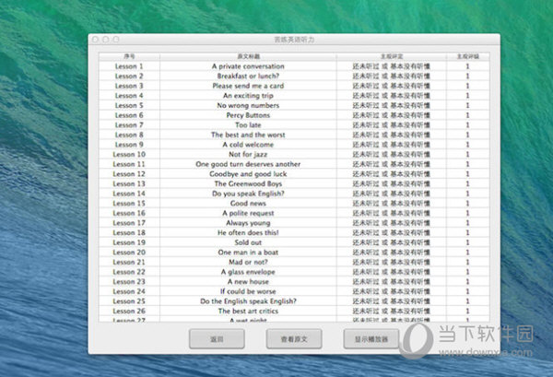Select "Too late" title
553x377 pixels.
[x=248, y=124]
